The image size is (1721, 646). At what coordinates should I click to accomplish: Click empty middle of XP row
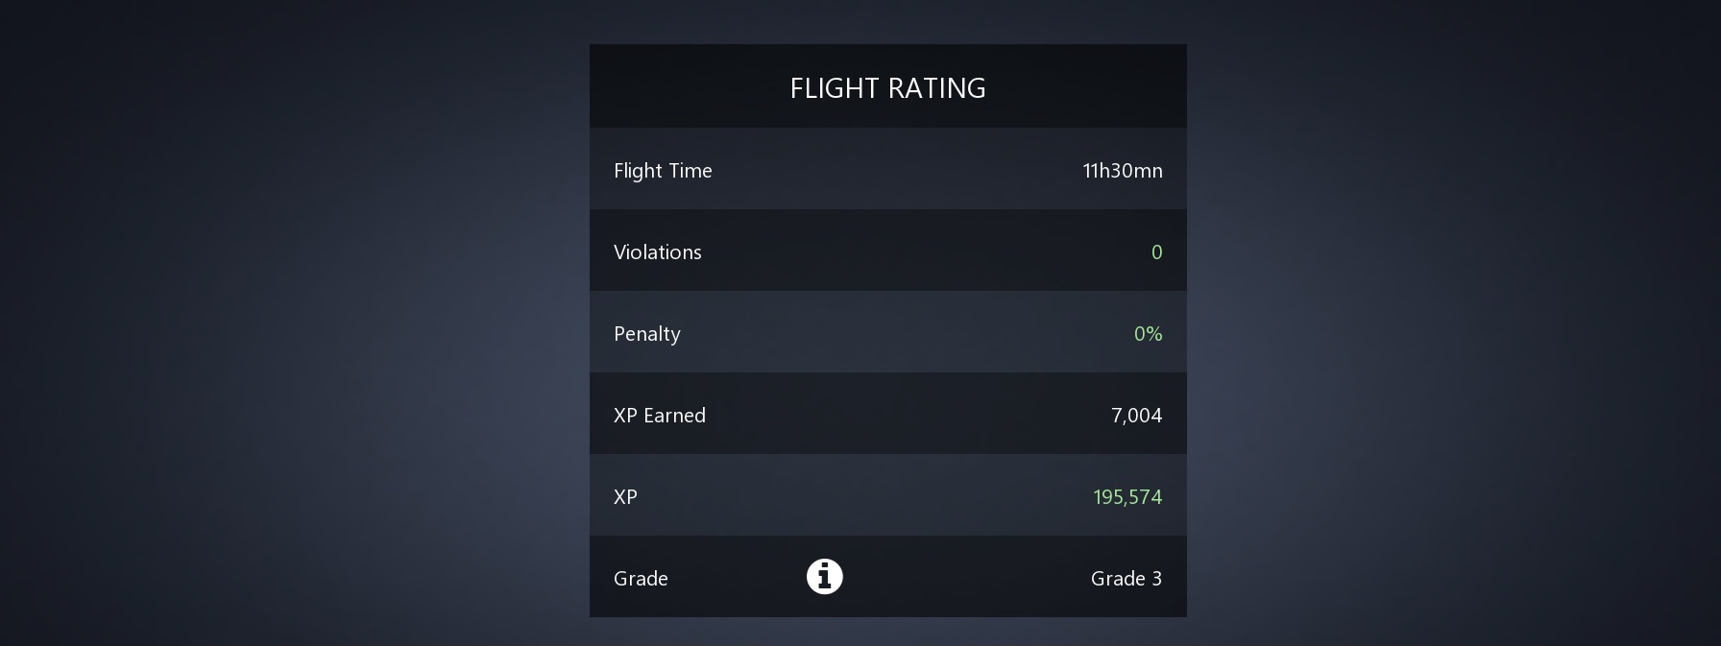pyautogui.click(x=864, y=495)
